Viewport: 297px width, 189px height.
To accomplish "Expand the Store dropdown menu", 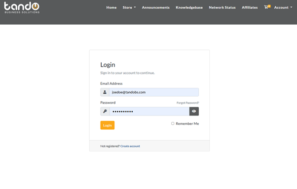I will click(x=129, y=7).
